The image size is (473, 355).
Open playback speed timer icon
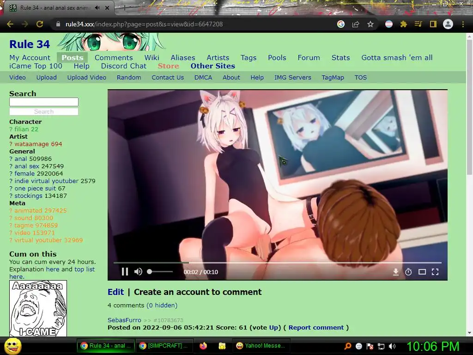click(x=408, y=272)
